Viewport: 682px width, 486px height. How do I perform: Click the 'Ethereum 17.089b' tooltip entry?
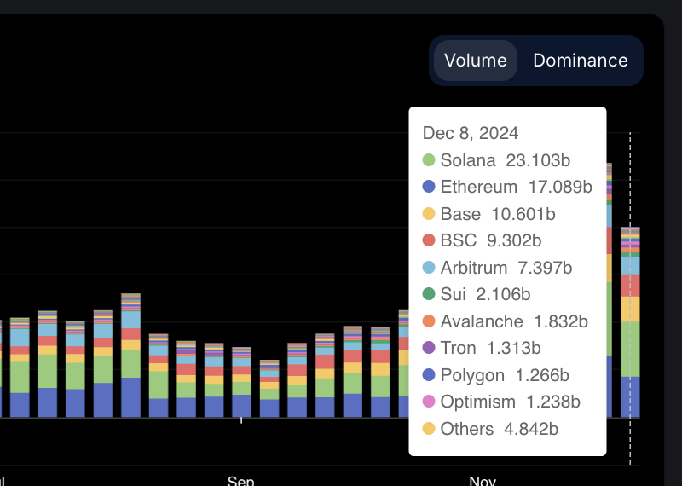[507, 187]
